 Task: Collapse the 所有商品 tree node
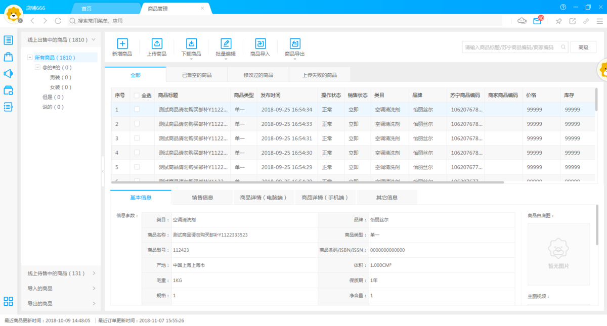pos(30,58)
